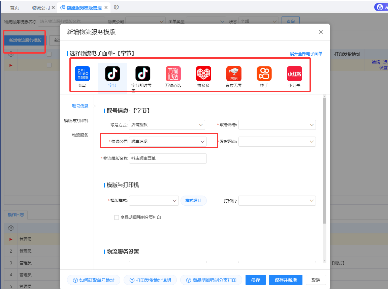Close the 新增物流服务模版 dialog with X
This screenshot has width=388, height=289.
click(x=321, y=32)
